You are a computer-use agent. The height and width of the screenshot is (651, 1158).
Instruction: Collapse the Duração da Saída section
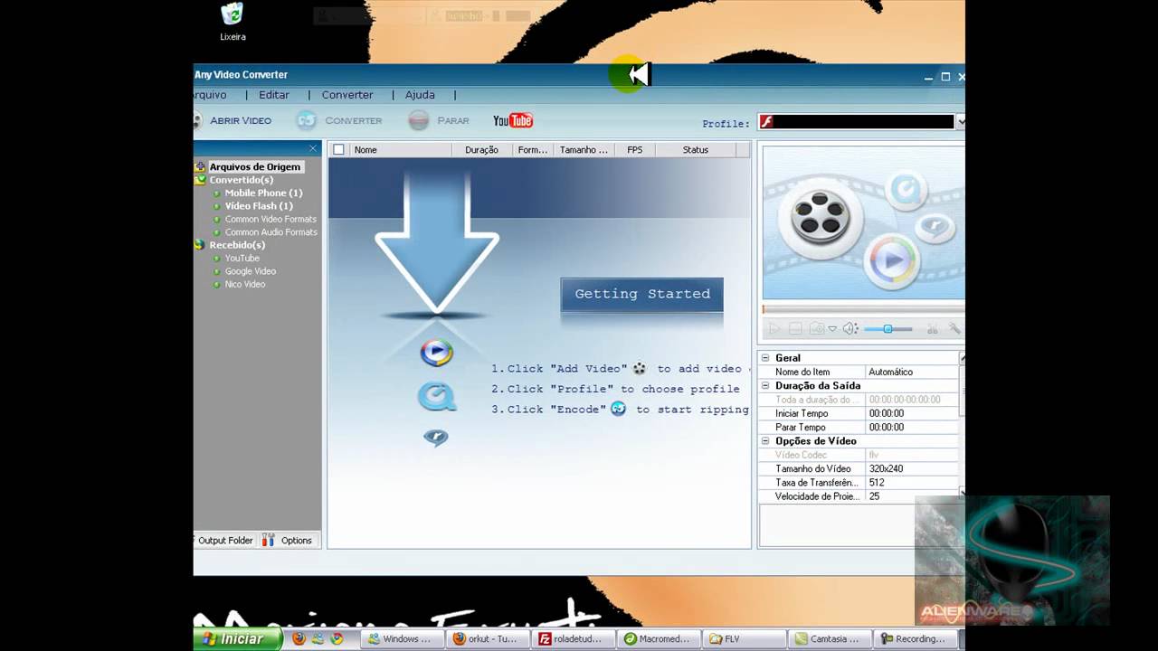[764, 386]
